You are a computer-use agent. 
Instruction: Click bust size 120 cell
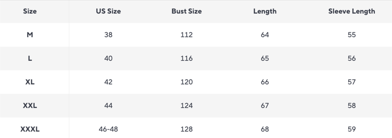tap(187, 82)
